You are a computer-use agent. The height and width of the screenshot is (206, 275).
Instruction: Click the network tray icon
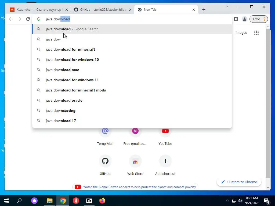click(234, 201)
